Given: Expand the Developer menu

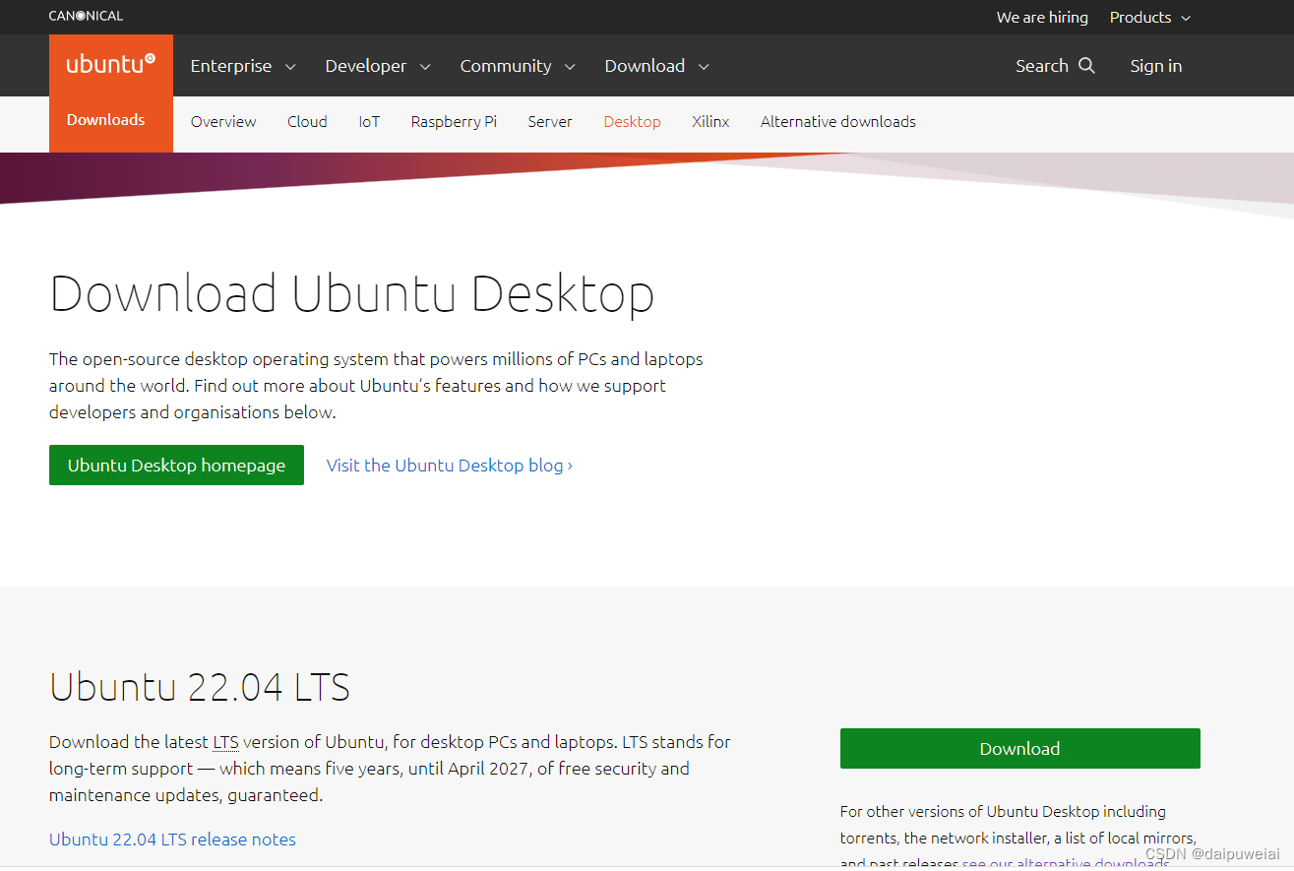Looking at the screenshot, I should (x=378, y=66).
